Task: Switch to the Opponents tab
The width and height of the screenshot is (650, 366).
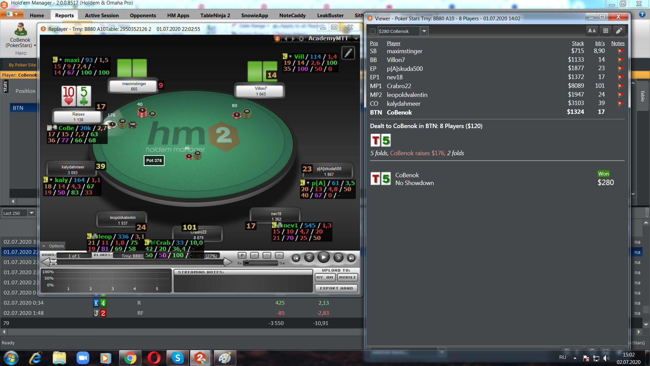Action: 143,15
